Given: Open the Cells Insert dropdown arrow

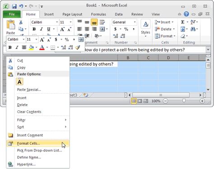Looking at the screenshot, I should tap(172, 22).
